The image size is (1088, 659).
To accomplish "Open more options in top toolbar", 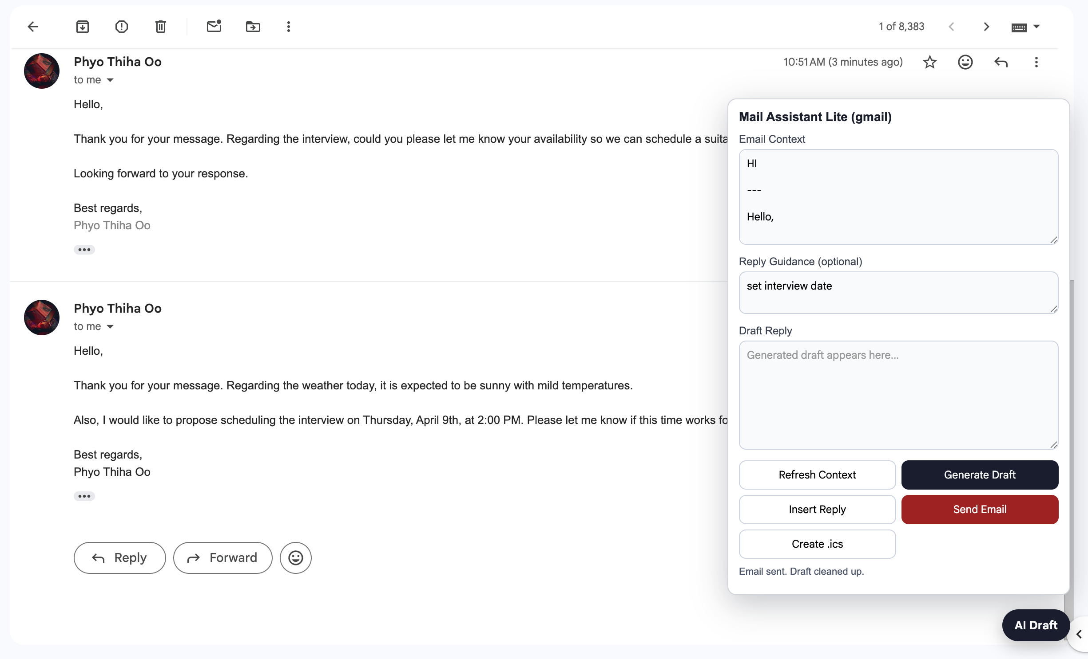I will pos(289,27).
